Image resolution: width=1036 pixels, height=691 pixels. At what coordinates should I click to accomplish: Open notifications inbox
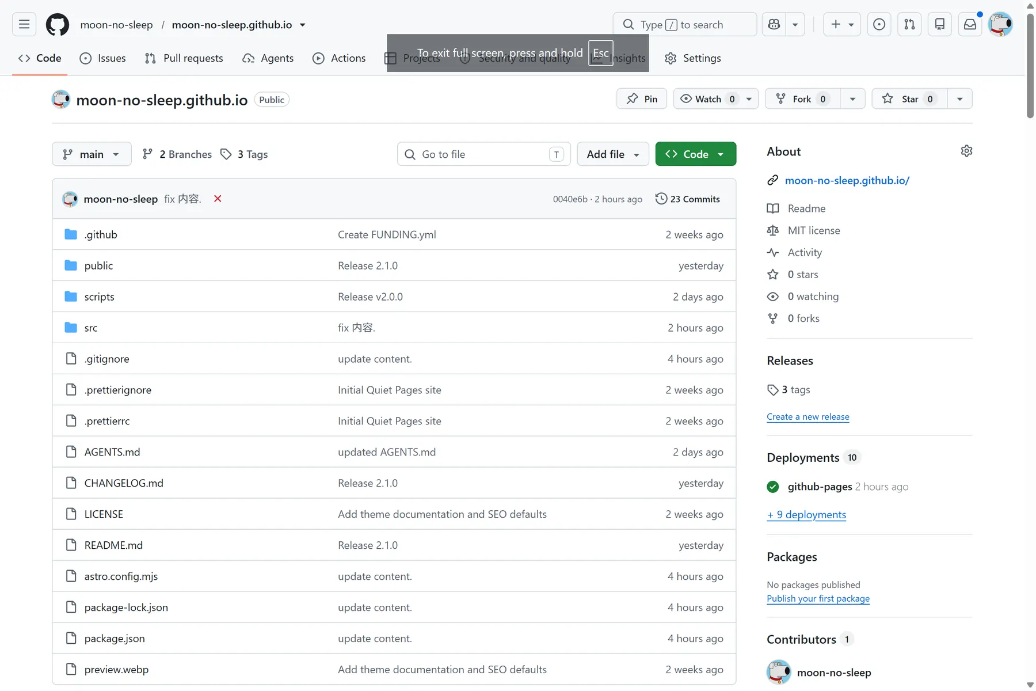point(970,24)
